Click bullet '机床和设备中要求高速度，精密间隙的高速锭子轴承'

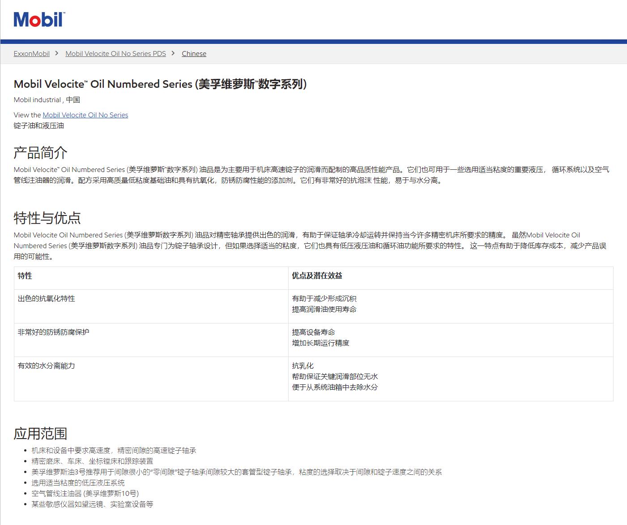[x=114, y=451]
